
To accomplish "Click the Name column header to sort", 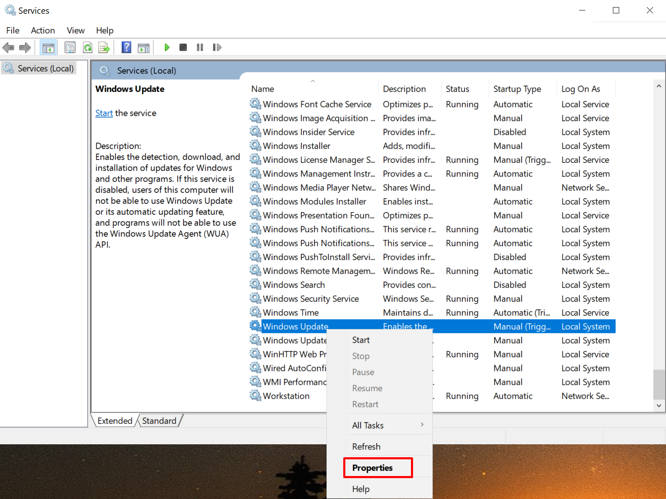I will click(263, 89).
